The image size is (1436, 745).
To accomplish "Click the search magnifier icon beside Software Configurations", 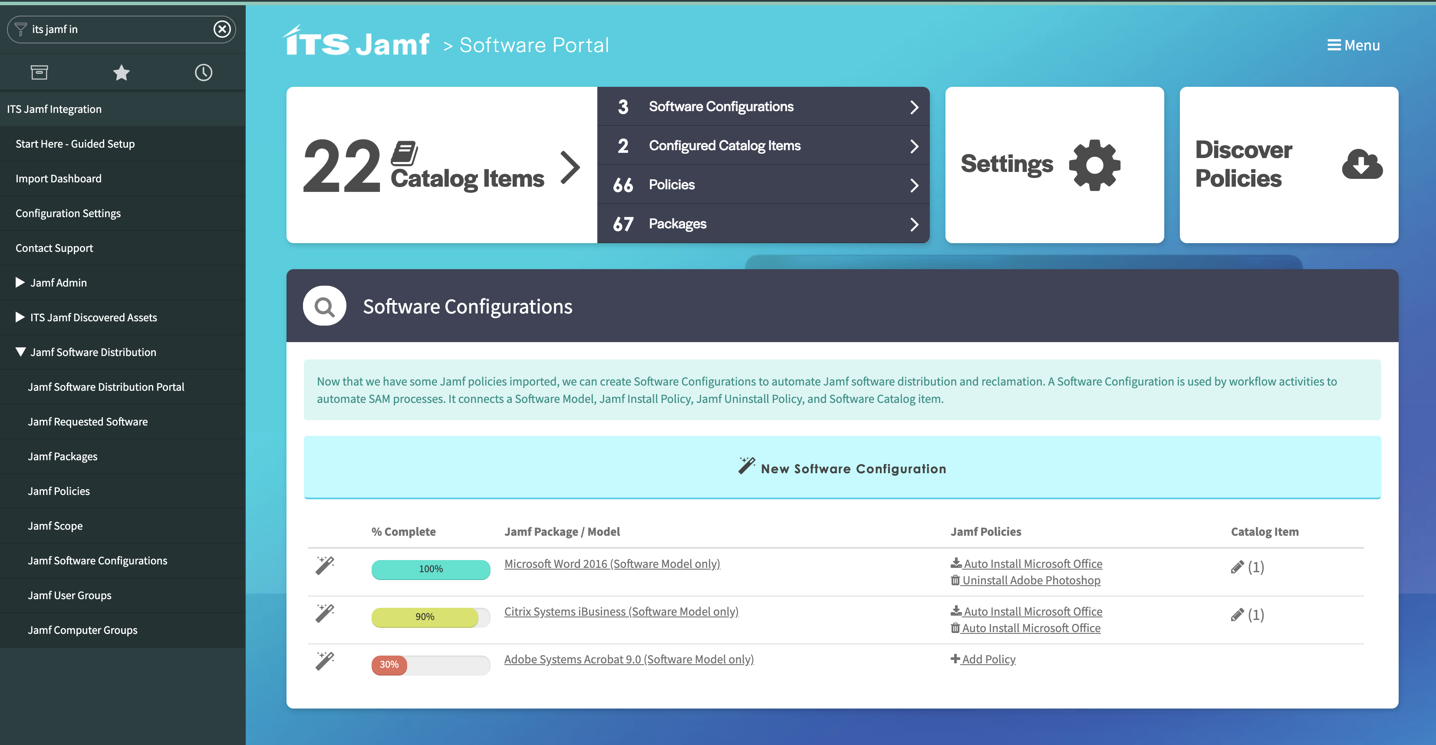I will tap(324, 306).
